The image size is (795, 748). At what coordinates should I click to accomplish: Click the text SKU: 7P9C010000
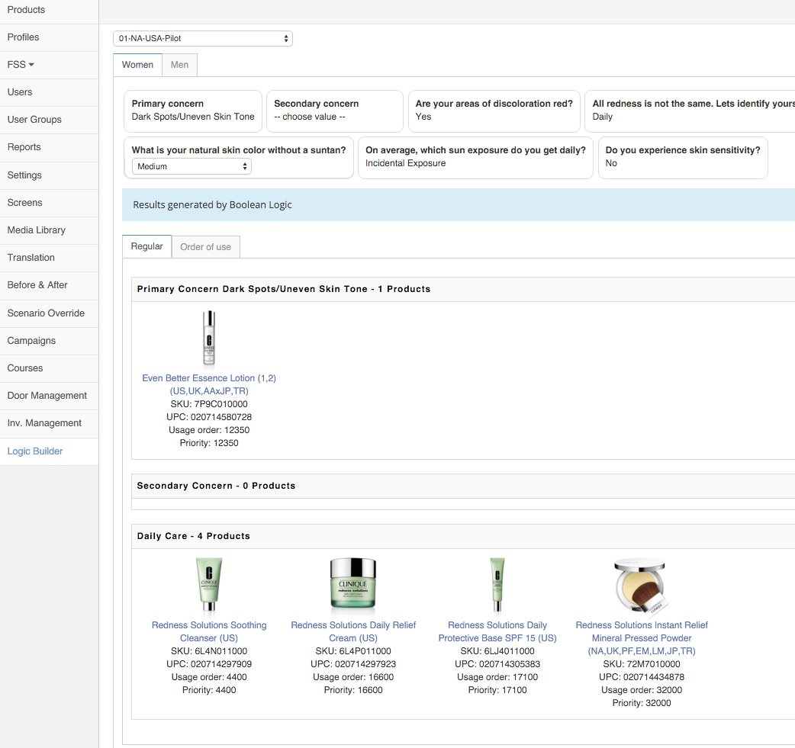209,404
